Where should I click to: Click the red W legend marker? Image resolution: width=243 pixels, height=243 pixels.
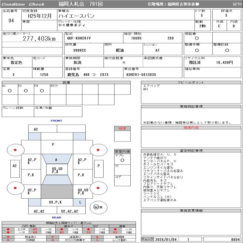tap(8, 237)
